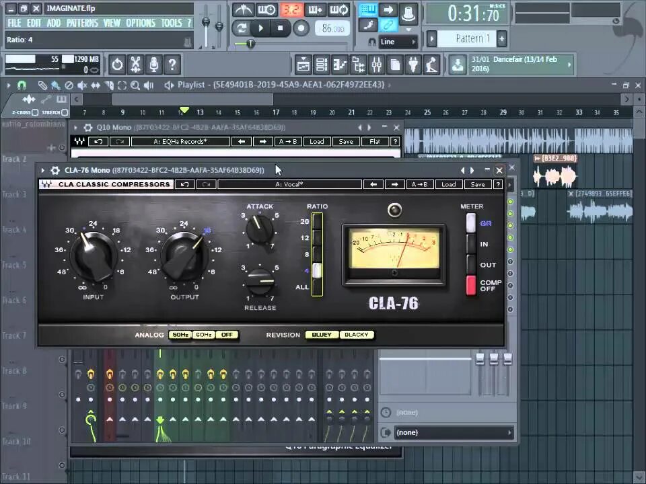
Task: Select the Playlist paint brush tool
Action: pyautogui.click(x=55, y=85)
